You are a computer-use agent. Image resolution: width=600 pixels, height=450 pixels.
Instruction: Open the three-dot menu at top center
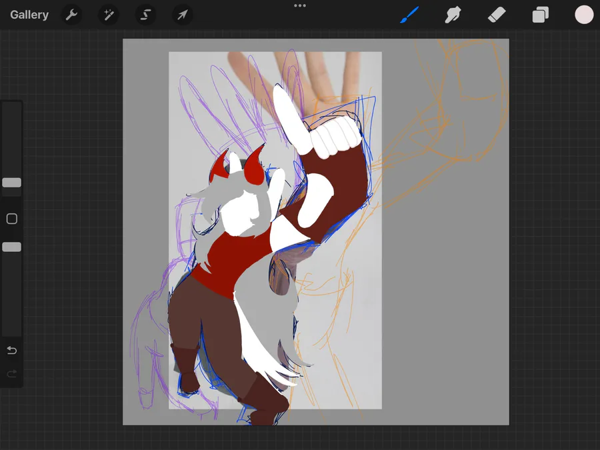(x=300, y=6)
